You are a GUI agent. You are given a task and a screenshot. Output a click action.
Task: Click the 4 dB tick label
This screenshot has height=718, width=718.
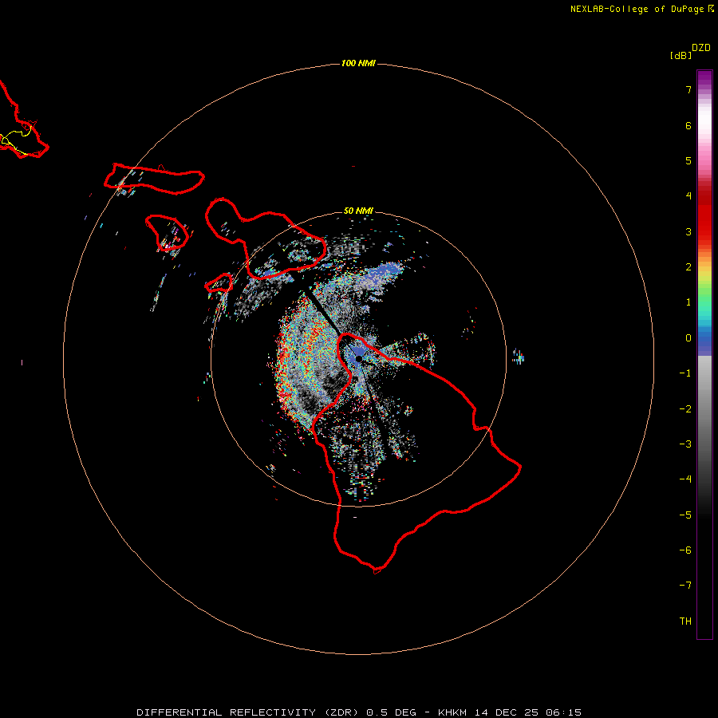coord(688,196)
